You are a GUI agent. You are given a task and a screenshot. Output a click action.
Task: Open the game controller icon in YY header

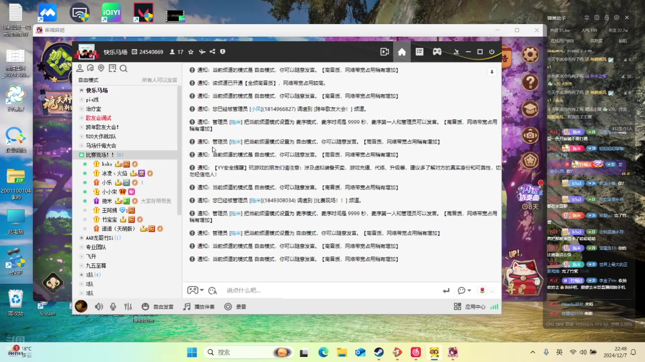point(437,52)
